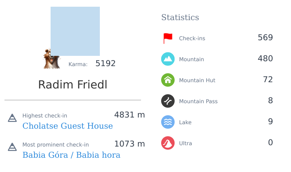Select the cyan Mountain icon
Image resolution: width=291 pixels, height=172 pixels.
168,59
